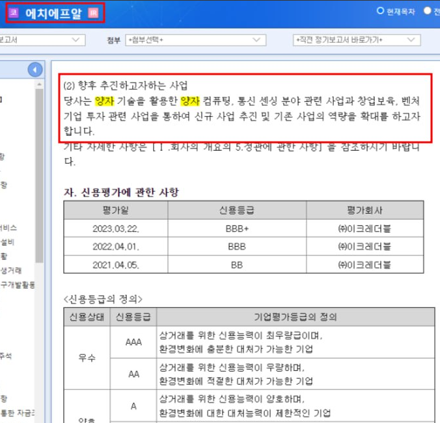The width and height of the screenshot is (440, 423).
Task: Click the AA grade cell
Action: point(133,374)
